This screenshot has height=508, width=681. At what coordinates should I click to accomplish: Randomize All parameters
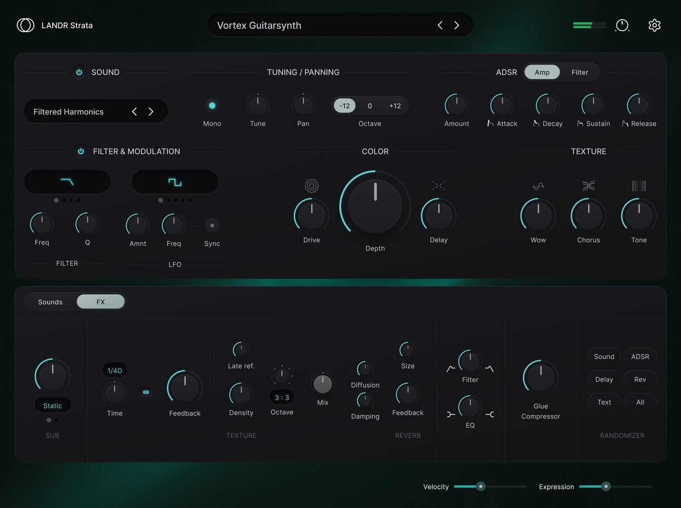(x=640, y=402)
